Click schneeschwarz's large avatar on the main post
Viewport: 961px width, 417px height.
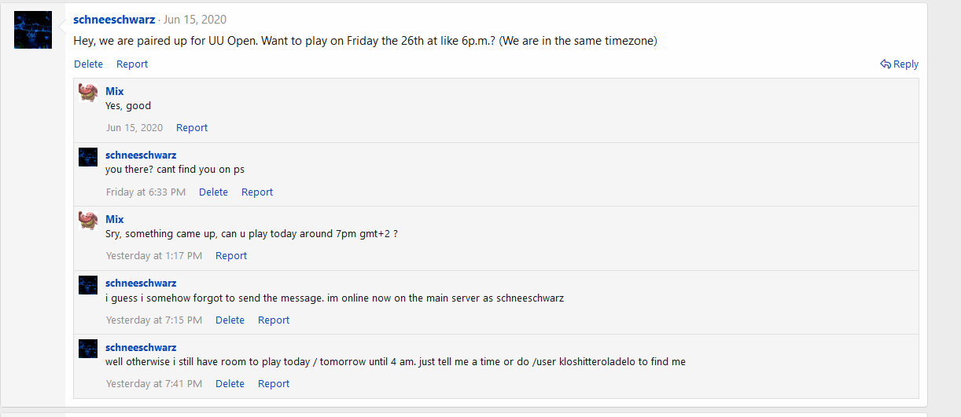pyautogui.click(x=33, y=30)
